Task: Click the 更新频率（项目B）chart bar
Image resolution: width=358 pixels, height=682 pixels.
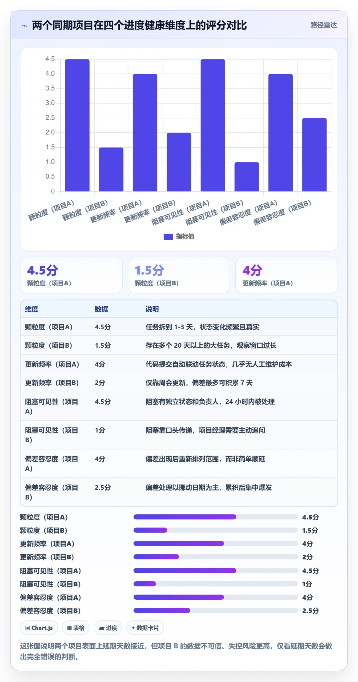Action: pos(179,162)
